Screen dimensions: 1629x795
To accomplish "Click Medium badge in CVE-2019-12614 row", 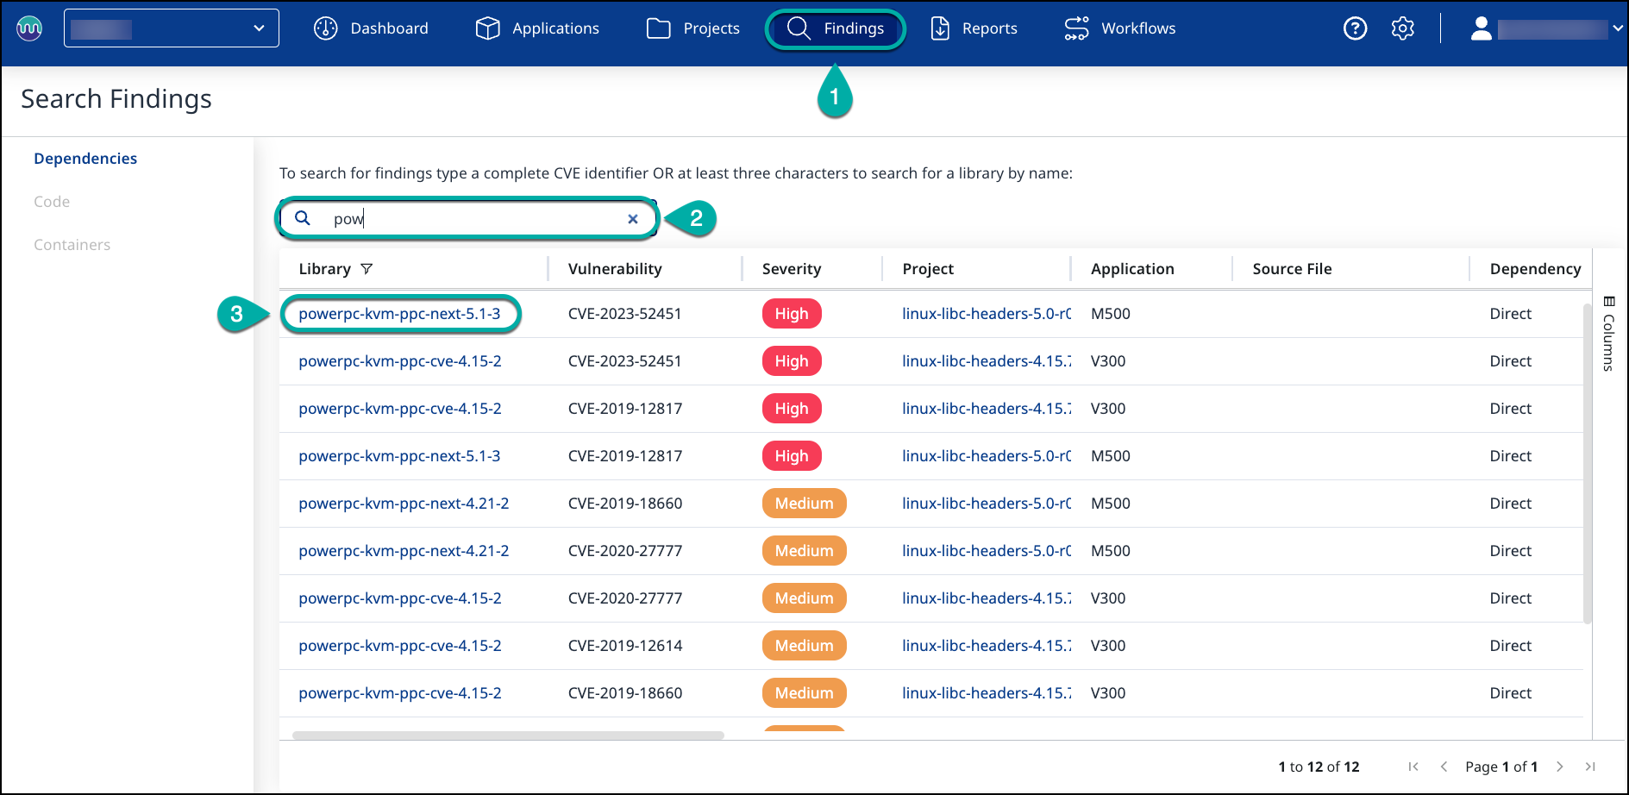I will click(805, 646).
